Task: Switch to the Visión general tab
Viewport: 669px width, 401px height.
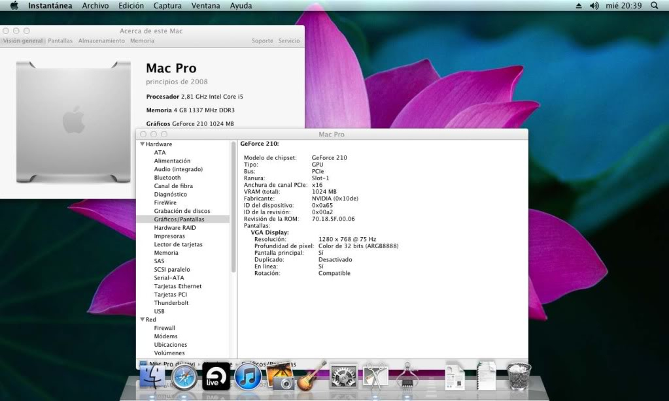Action: (23, 41)
